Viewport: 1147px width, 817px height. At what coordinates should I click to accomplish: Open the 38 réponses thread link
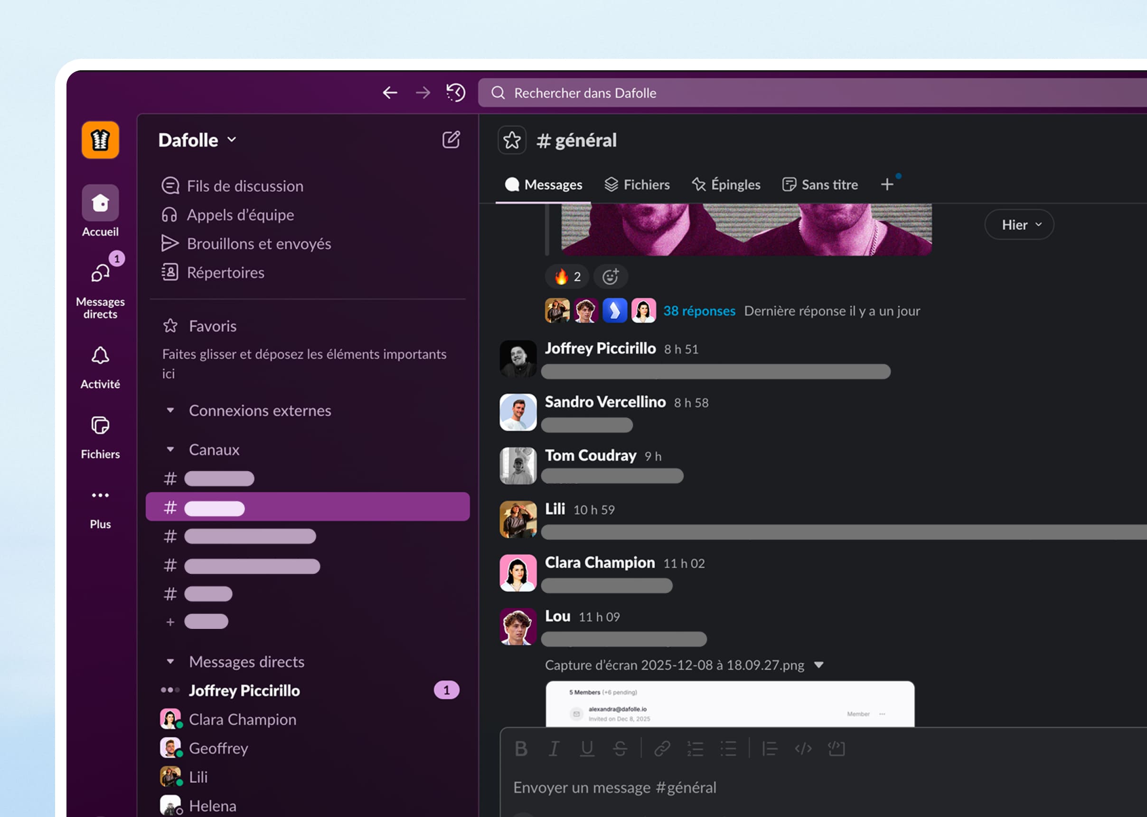tap(698, 311)
